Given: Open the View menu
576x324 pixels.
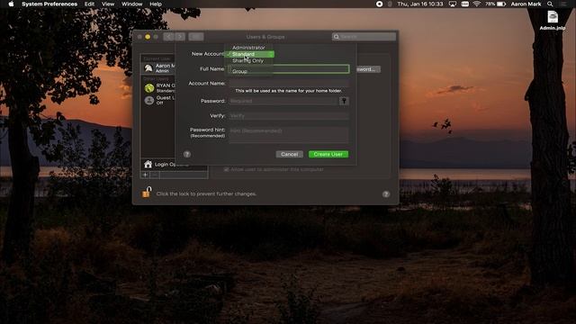Looking at the screenshot, I should [108, 4].
